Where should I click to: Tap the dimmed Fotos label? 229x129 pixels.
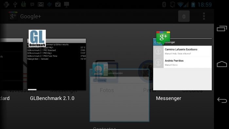(107, 90)
